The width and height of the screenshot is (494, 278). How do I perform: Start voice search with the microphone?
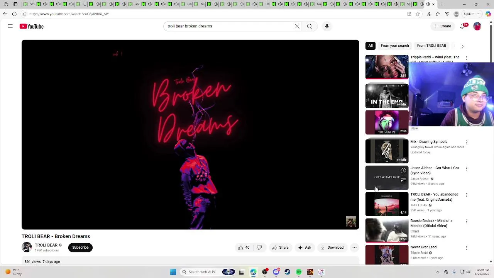coord(327,26)
